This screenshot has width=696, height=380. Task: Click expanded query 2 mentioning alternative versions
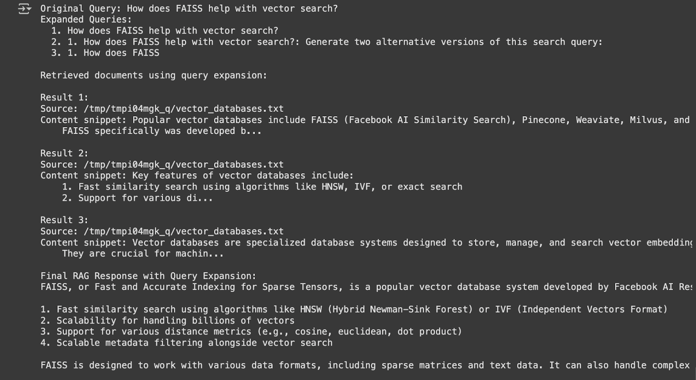(x=327, y=42)
